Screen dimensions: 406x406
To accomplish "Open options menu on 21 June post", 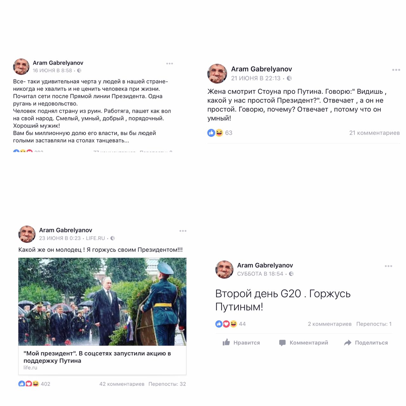I will pyautogui.click(x=396, y=70).
